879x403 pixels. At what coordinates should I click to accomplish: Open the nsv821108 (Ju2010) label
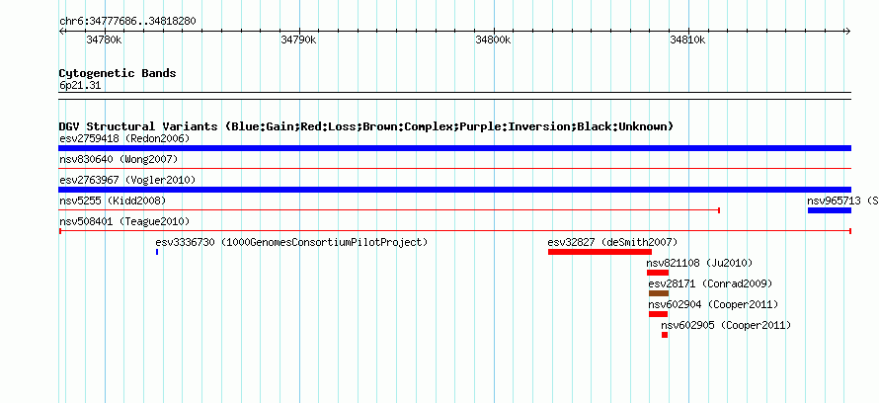click(699, 263)
